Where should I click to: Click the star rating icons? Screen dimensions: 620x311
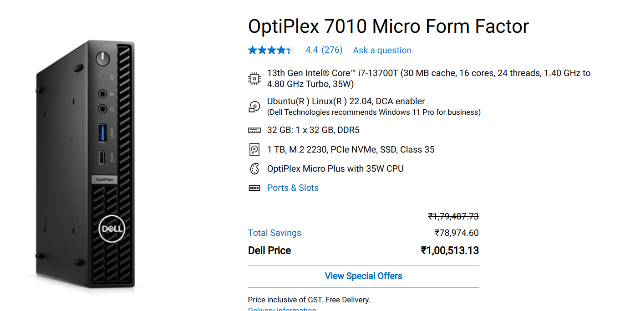pos(271,50)
